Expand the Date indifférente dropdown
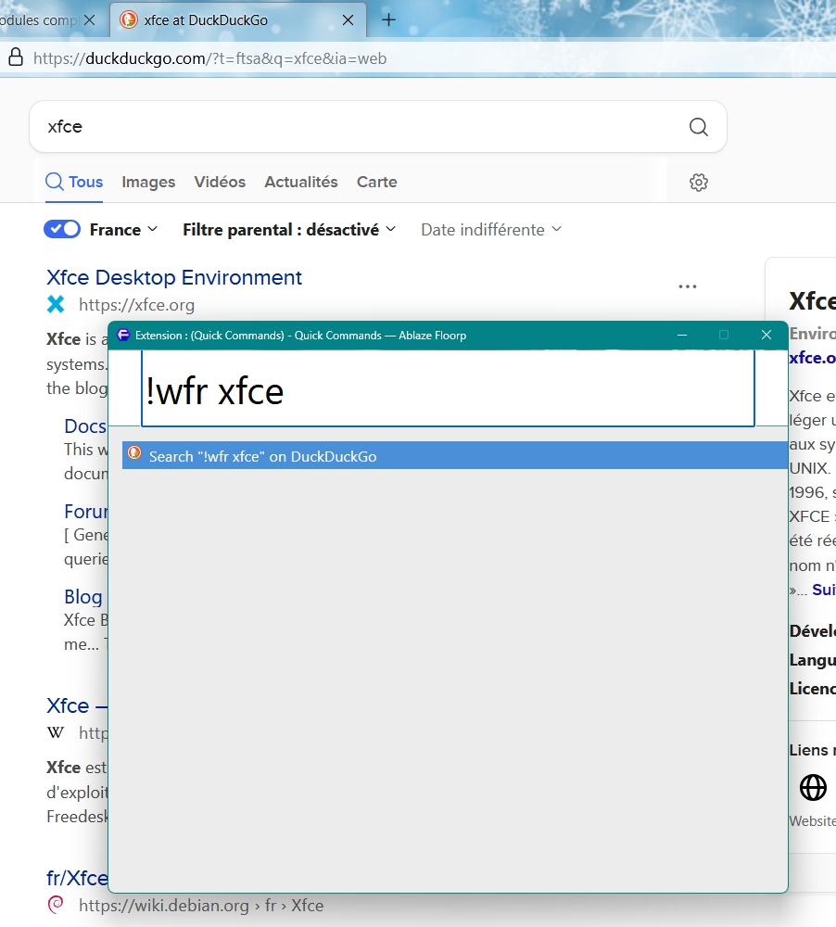The width and height of the screenshot is (836, 927). [491, 229]
